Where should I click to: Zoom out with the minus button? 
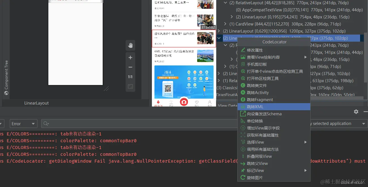pos(130,67)
